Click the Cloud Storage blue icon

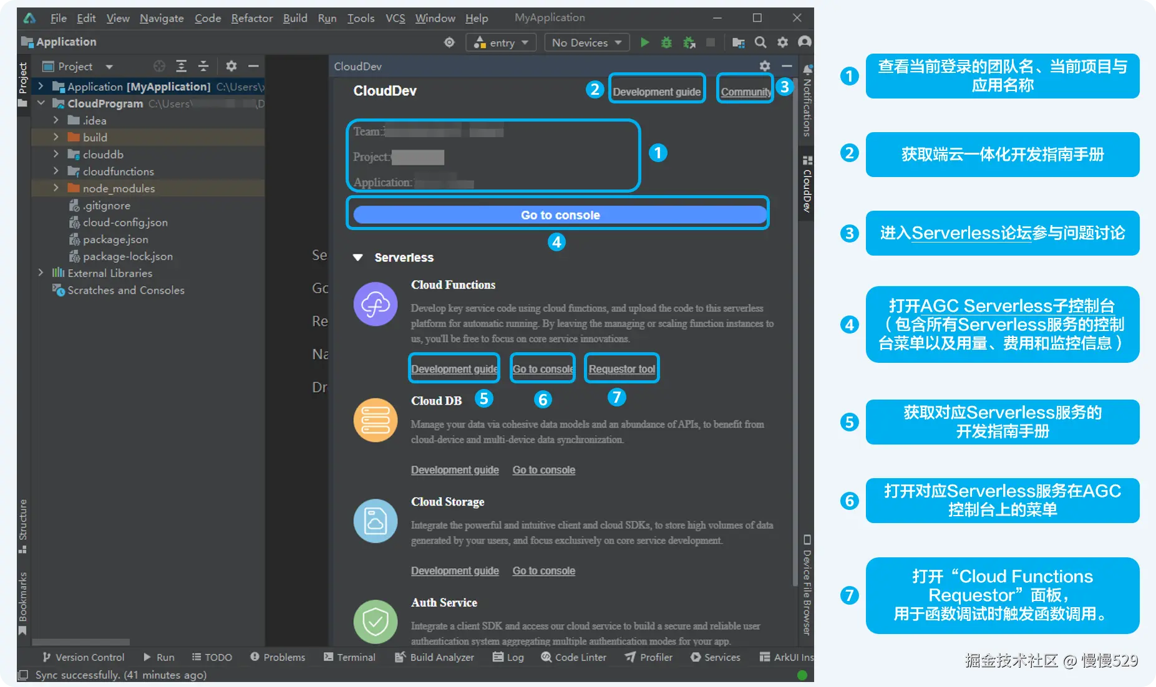coord(376,521)
